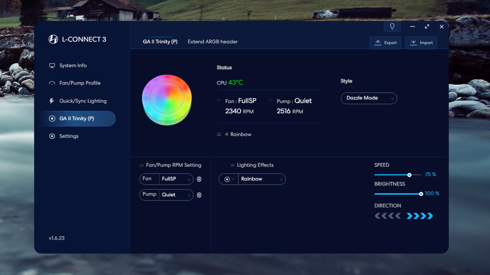Open Pump gear settings next to Quiet
This screenshot has height=275, width=490.
tap(199, 195)
